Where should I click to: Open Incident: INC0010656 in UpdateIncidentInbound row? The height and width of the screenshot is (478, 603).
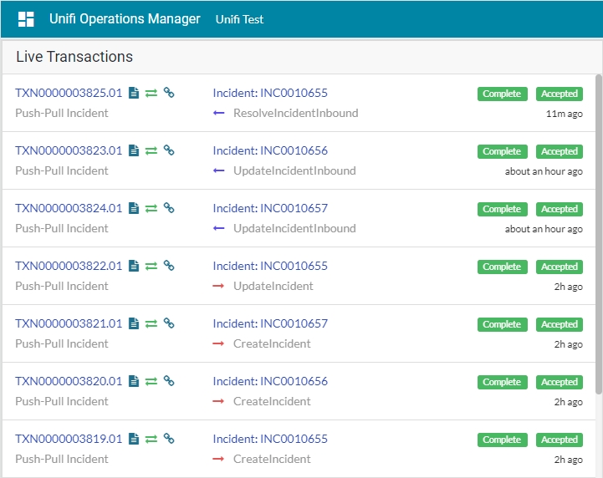(270, 151)
